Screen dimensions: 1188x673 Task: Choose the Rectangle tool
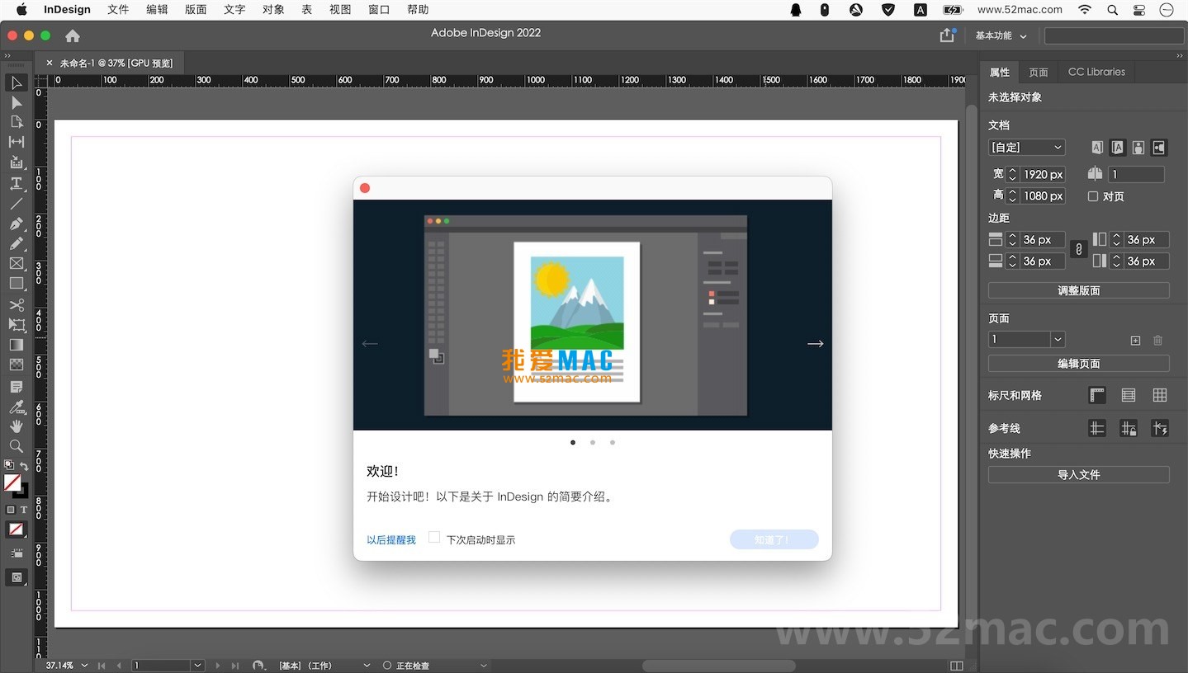tap(17, 284)
